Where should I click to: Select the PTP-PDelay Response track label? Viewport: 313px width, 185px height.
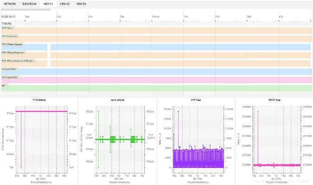coord(13,53)
